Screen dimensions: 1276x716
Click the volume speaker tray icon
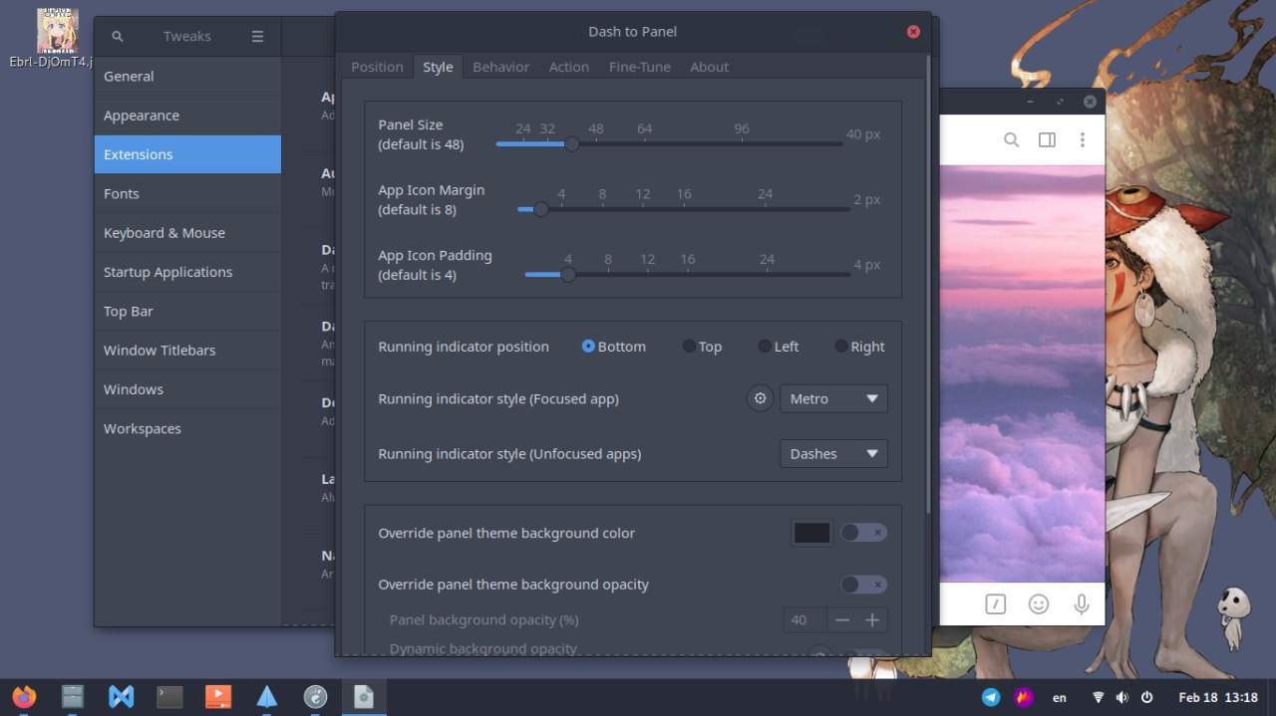click(x=1122, y=697)
